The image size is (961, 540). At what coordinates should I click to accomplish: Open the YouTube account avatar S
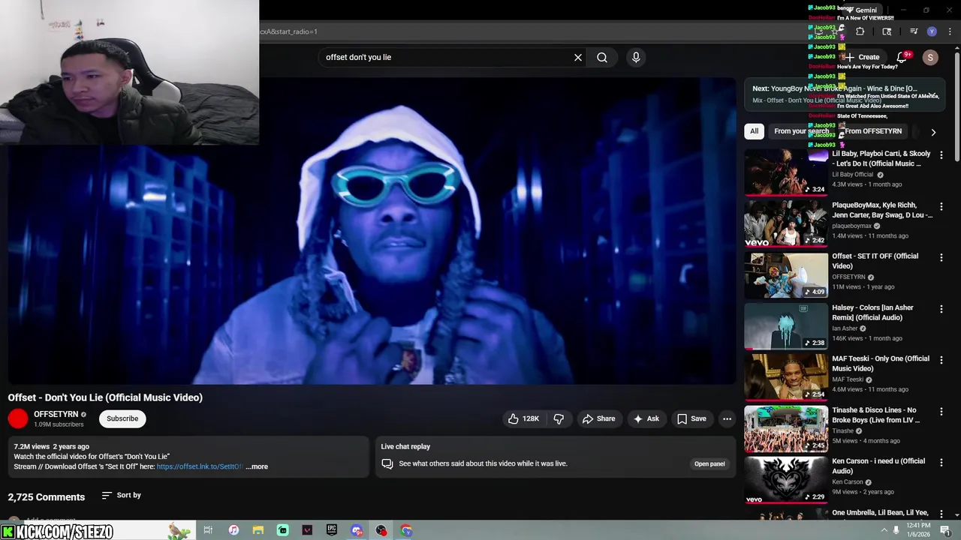(930, 57)
